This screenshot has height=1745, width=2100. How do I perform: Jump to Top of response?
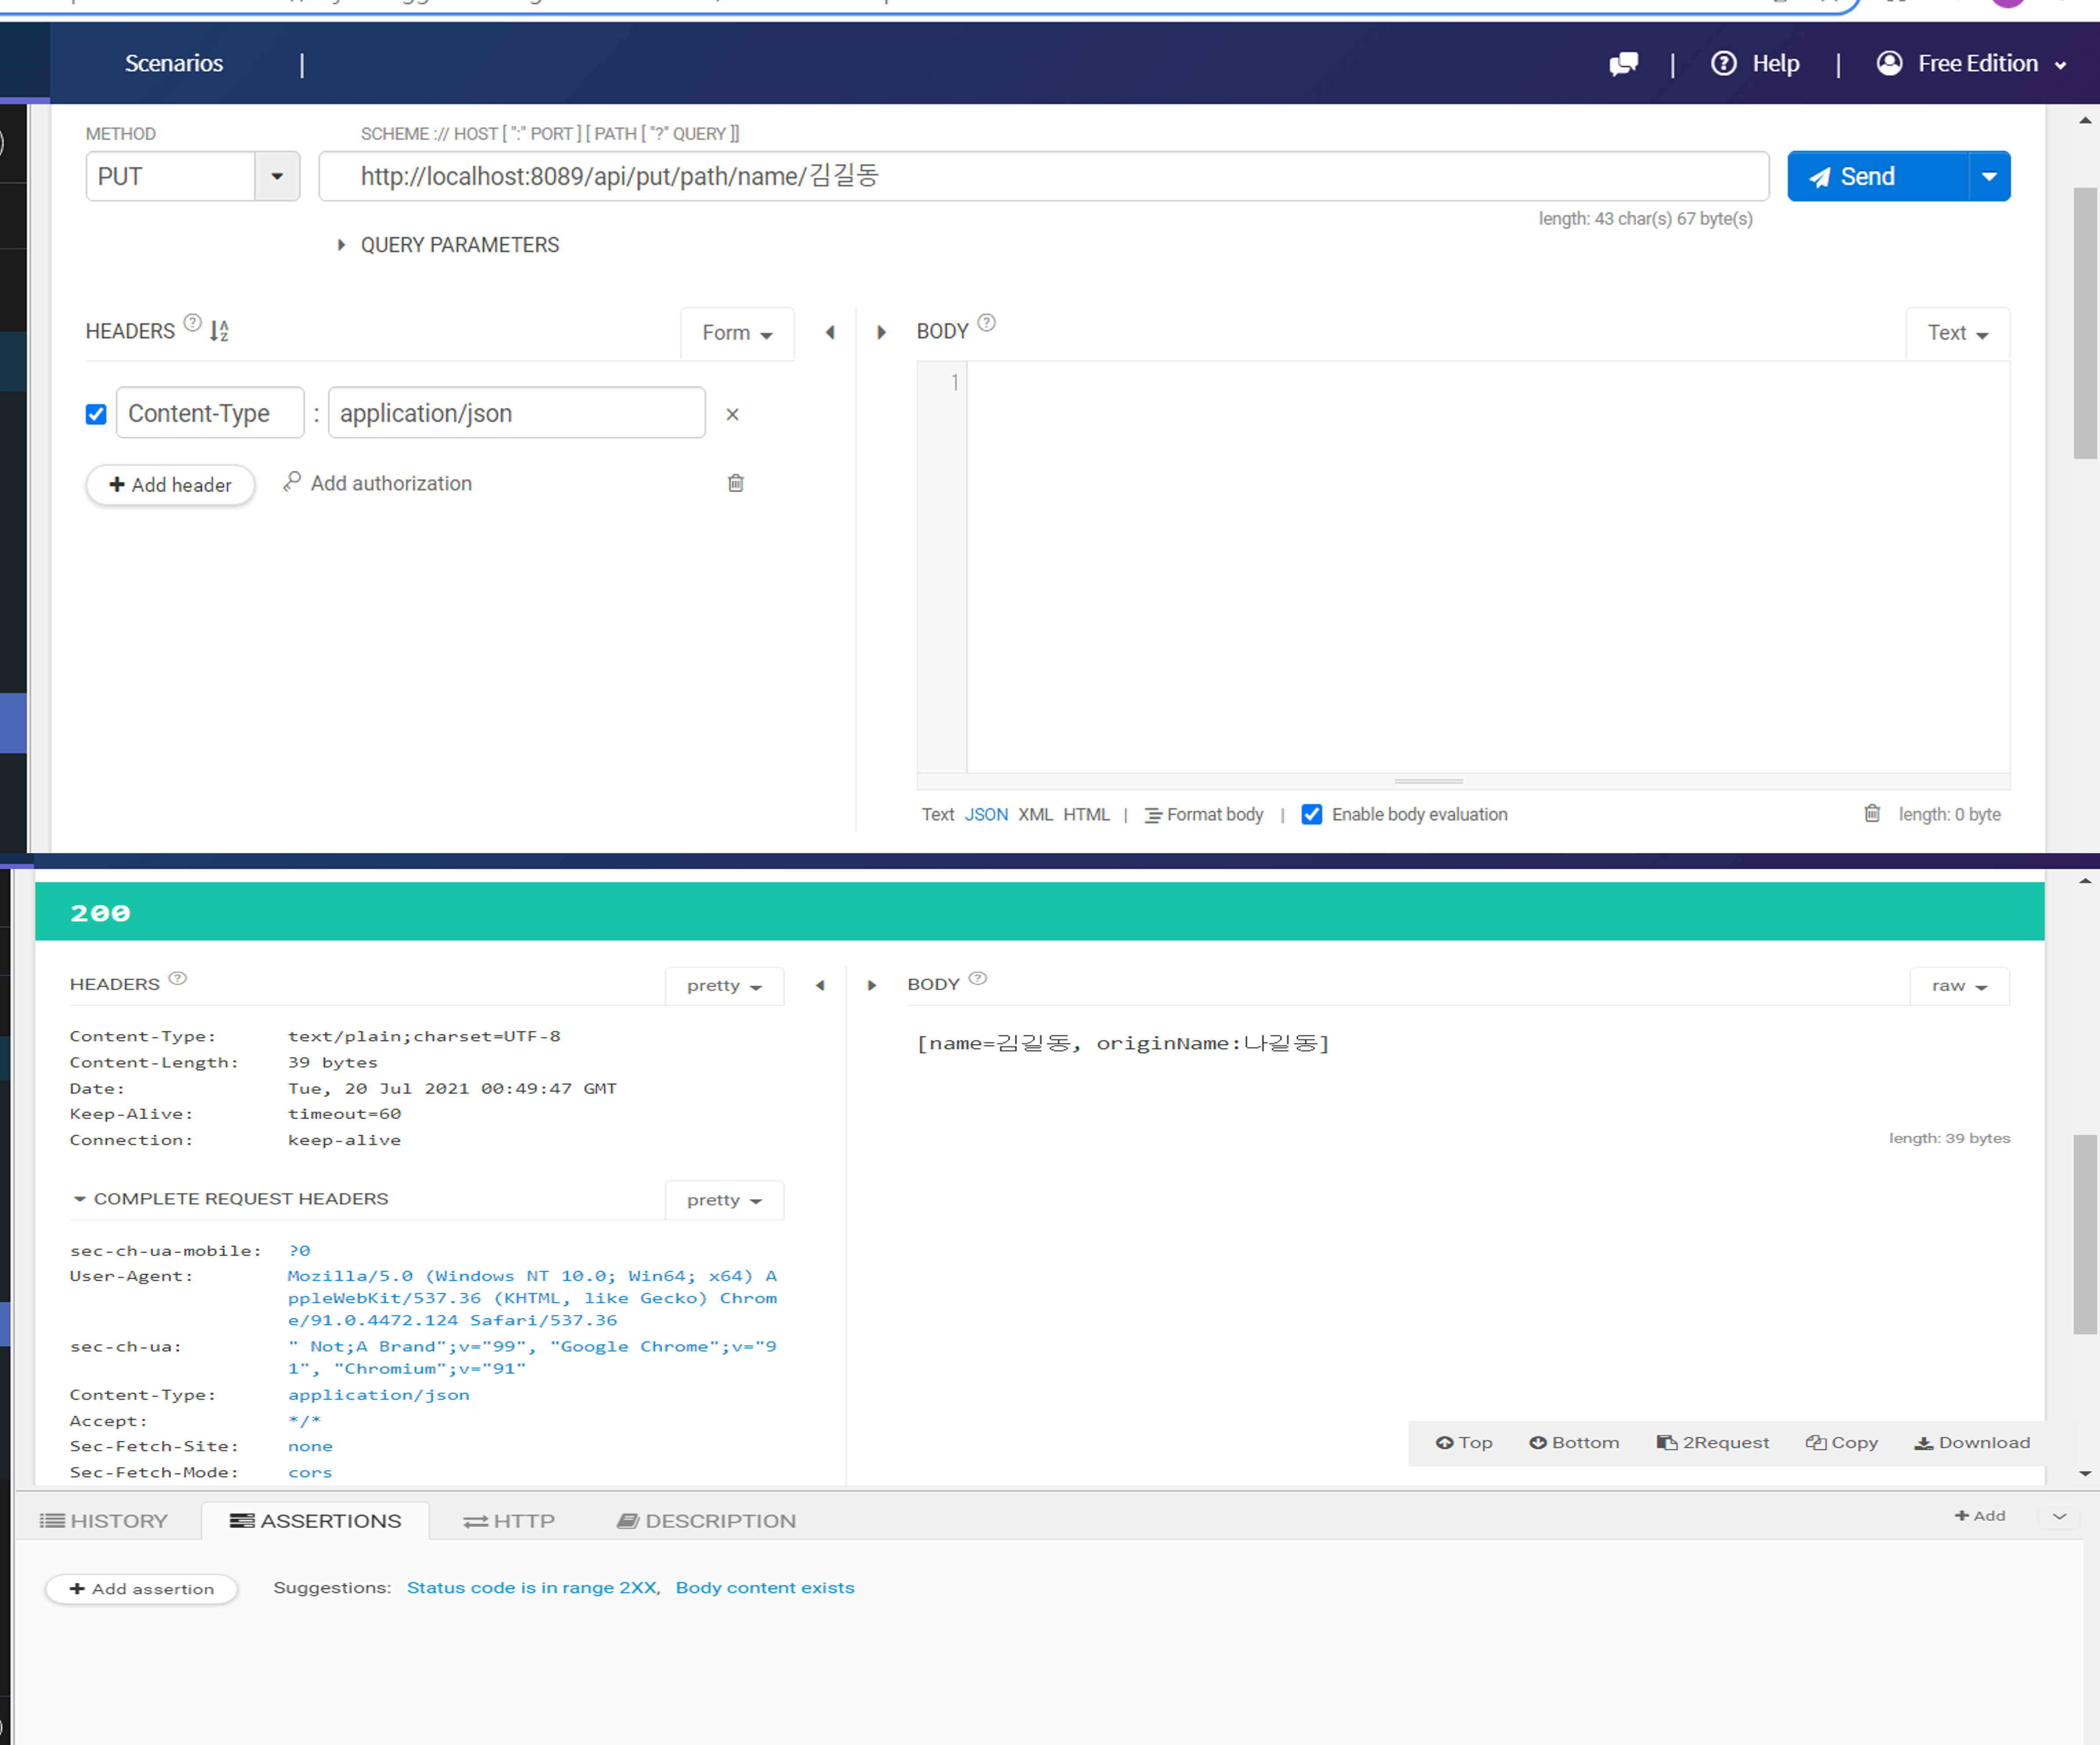click(1464, 1443)
